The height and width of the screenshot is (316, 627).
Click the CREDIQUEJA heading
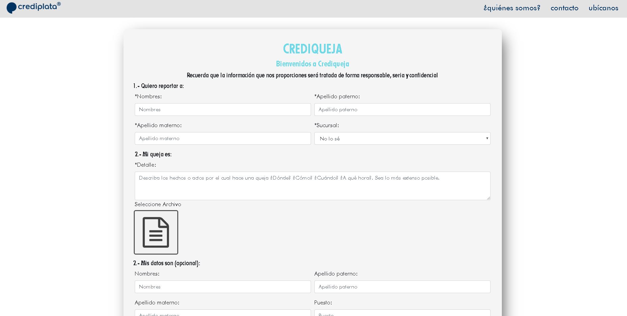point(313,49)
